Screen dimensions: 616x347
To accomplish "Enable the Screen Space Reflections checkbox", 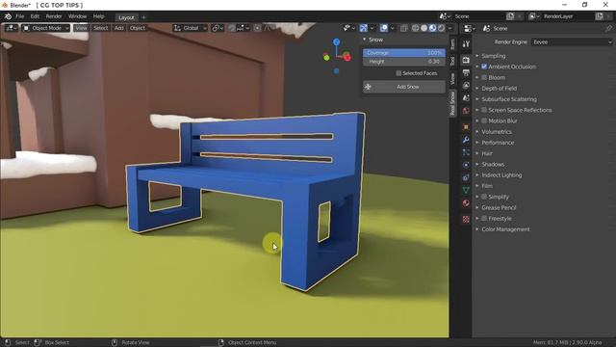I will 484,110.
